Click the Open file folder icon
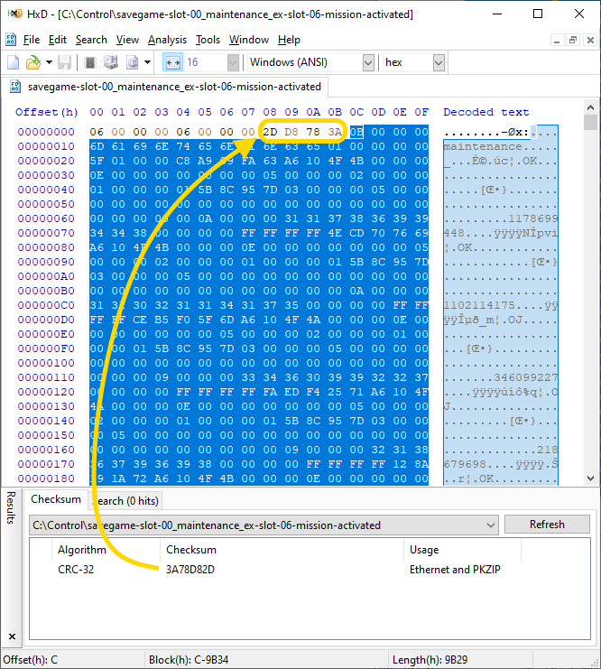The image size is (601, 669). click(x=32, y=62)
